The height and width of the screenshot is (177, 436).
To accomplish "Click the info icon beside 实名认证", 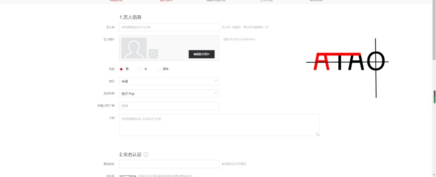I will coord(146,154).
